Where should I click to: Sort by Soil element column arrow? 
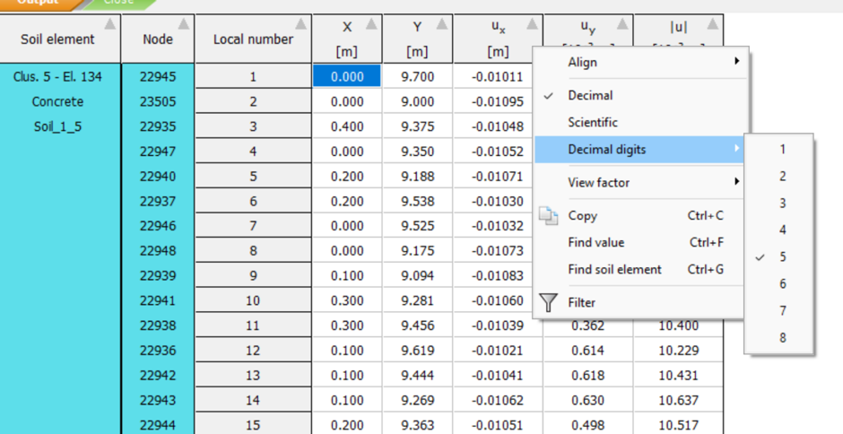click(x=109, y=23)
